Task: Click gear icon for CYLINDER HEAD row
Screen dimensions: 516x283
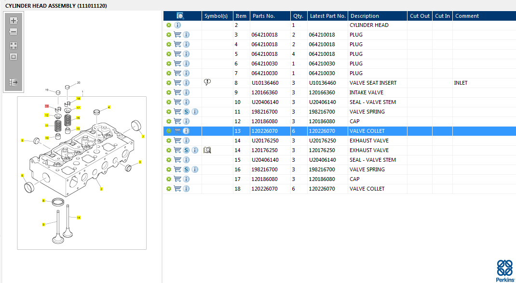Action: [168, 25]
